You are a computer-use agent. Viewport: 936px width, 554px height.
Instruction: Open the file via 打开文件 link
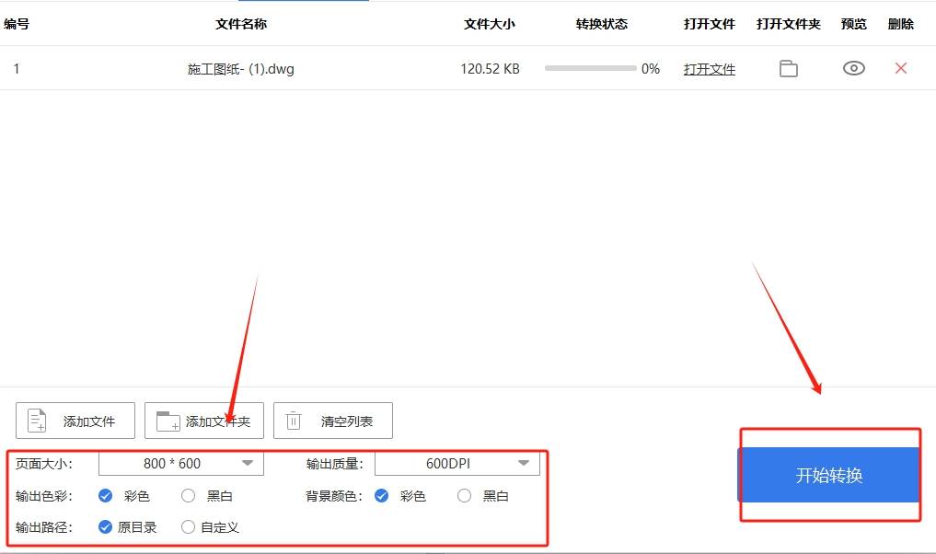[x=709, y=68]
